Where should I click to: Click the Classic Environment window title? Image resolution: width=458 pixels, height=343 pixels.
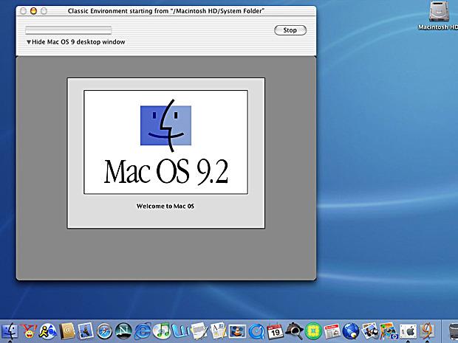(166, 11)
